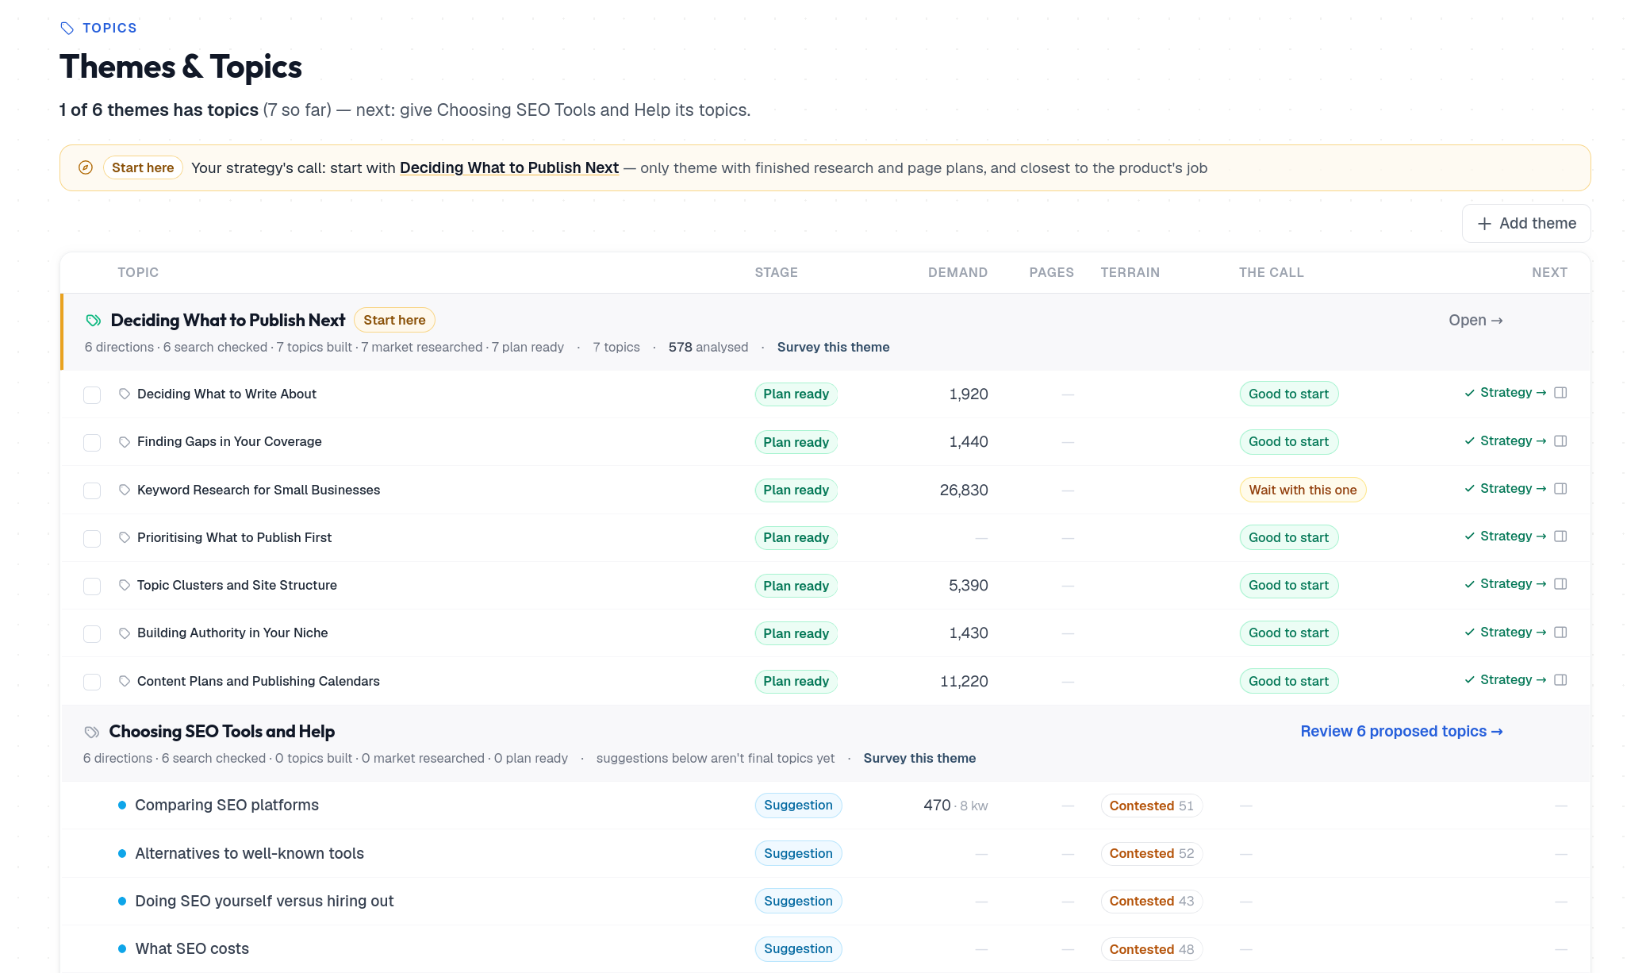Click tag icon for Prioritising What to Publish First
1650x973 pixels.
pos(125,537)
